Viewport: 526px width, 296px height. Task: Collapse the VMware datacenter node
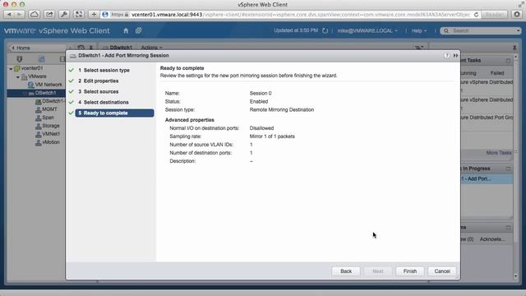[18, 76]
